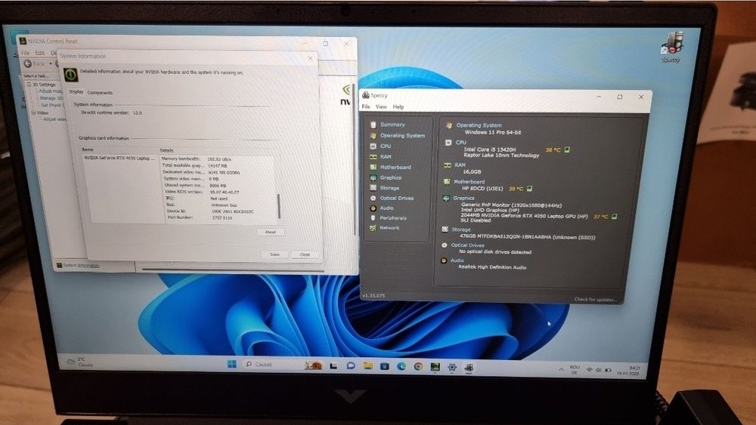Click the motherboard temperature icon beside 39 °C
The width and height of the screenshot is (756, 425).
[x=529, y=188]
